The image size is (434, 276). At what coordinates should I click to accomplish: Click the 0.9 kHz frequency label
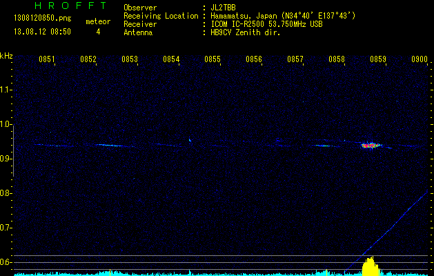pyautogui.click(x=5, y=159)
